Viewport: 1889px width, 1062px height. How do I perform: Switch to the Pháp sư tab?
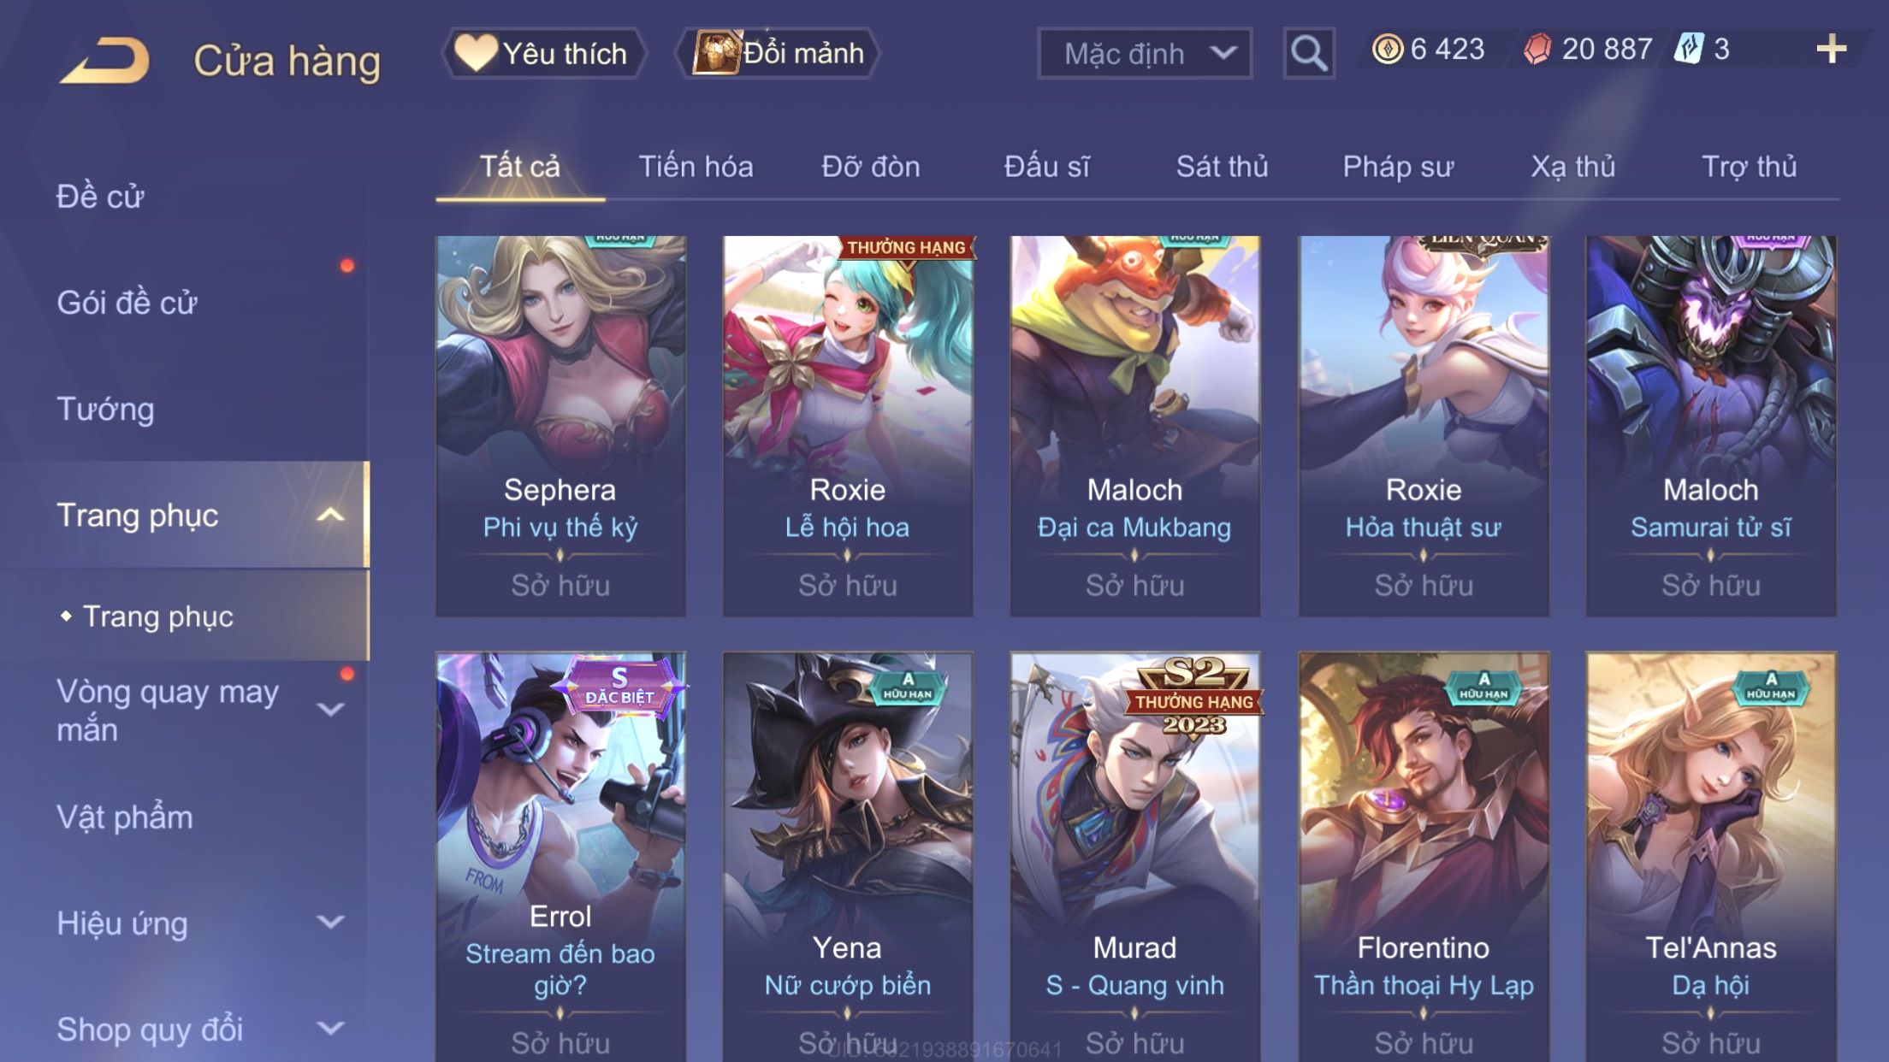(1398, 166)
